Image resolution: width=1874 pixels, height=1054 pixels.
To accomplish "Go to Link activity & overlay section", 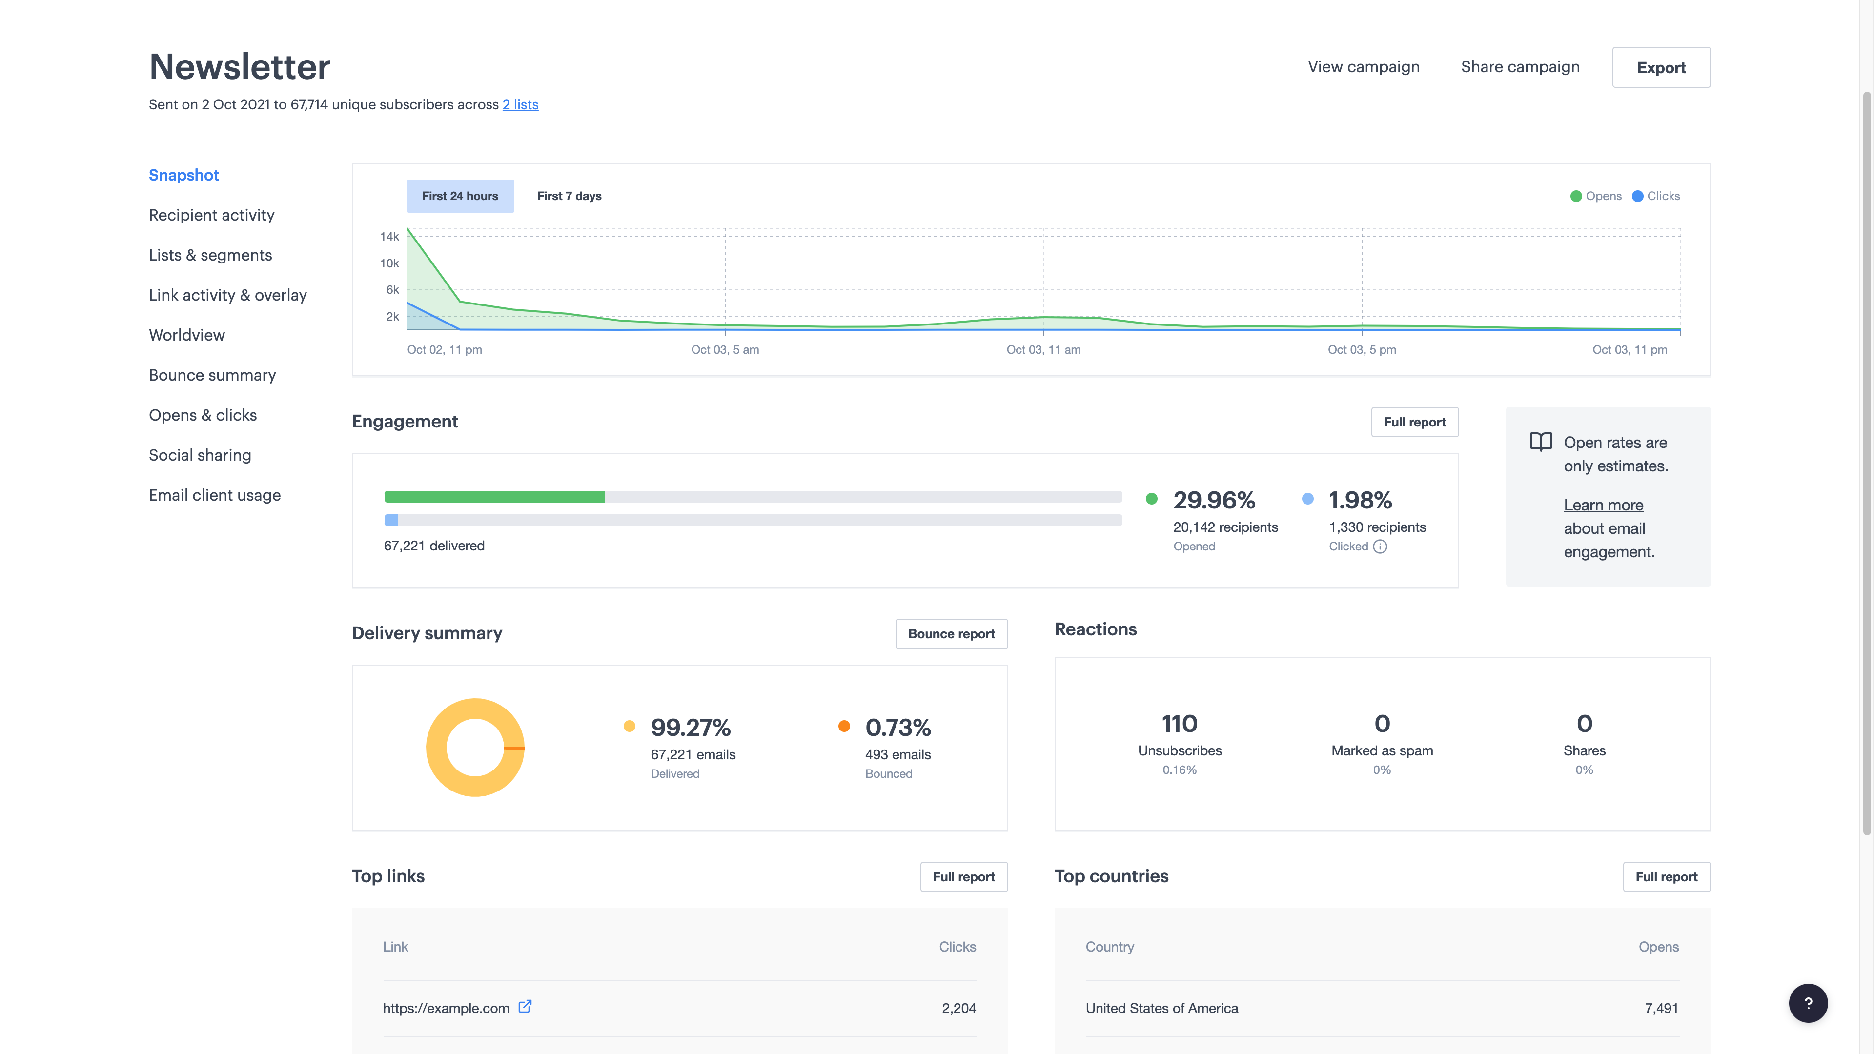I will coord(228,295).
